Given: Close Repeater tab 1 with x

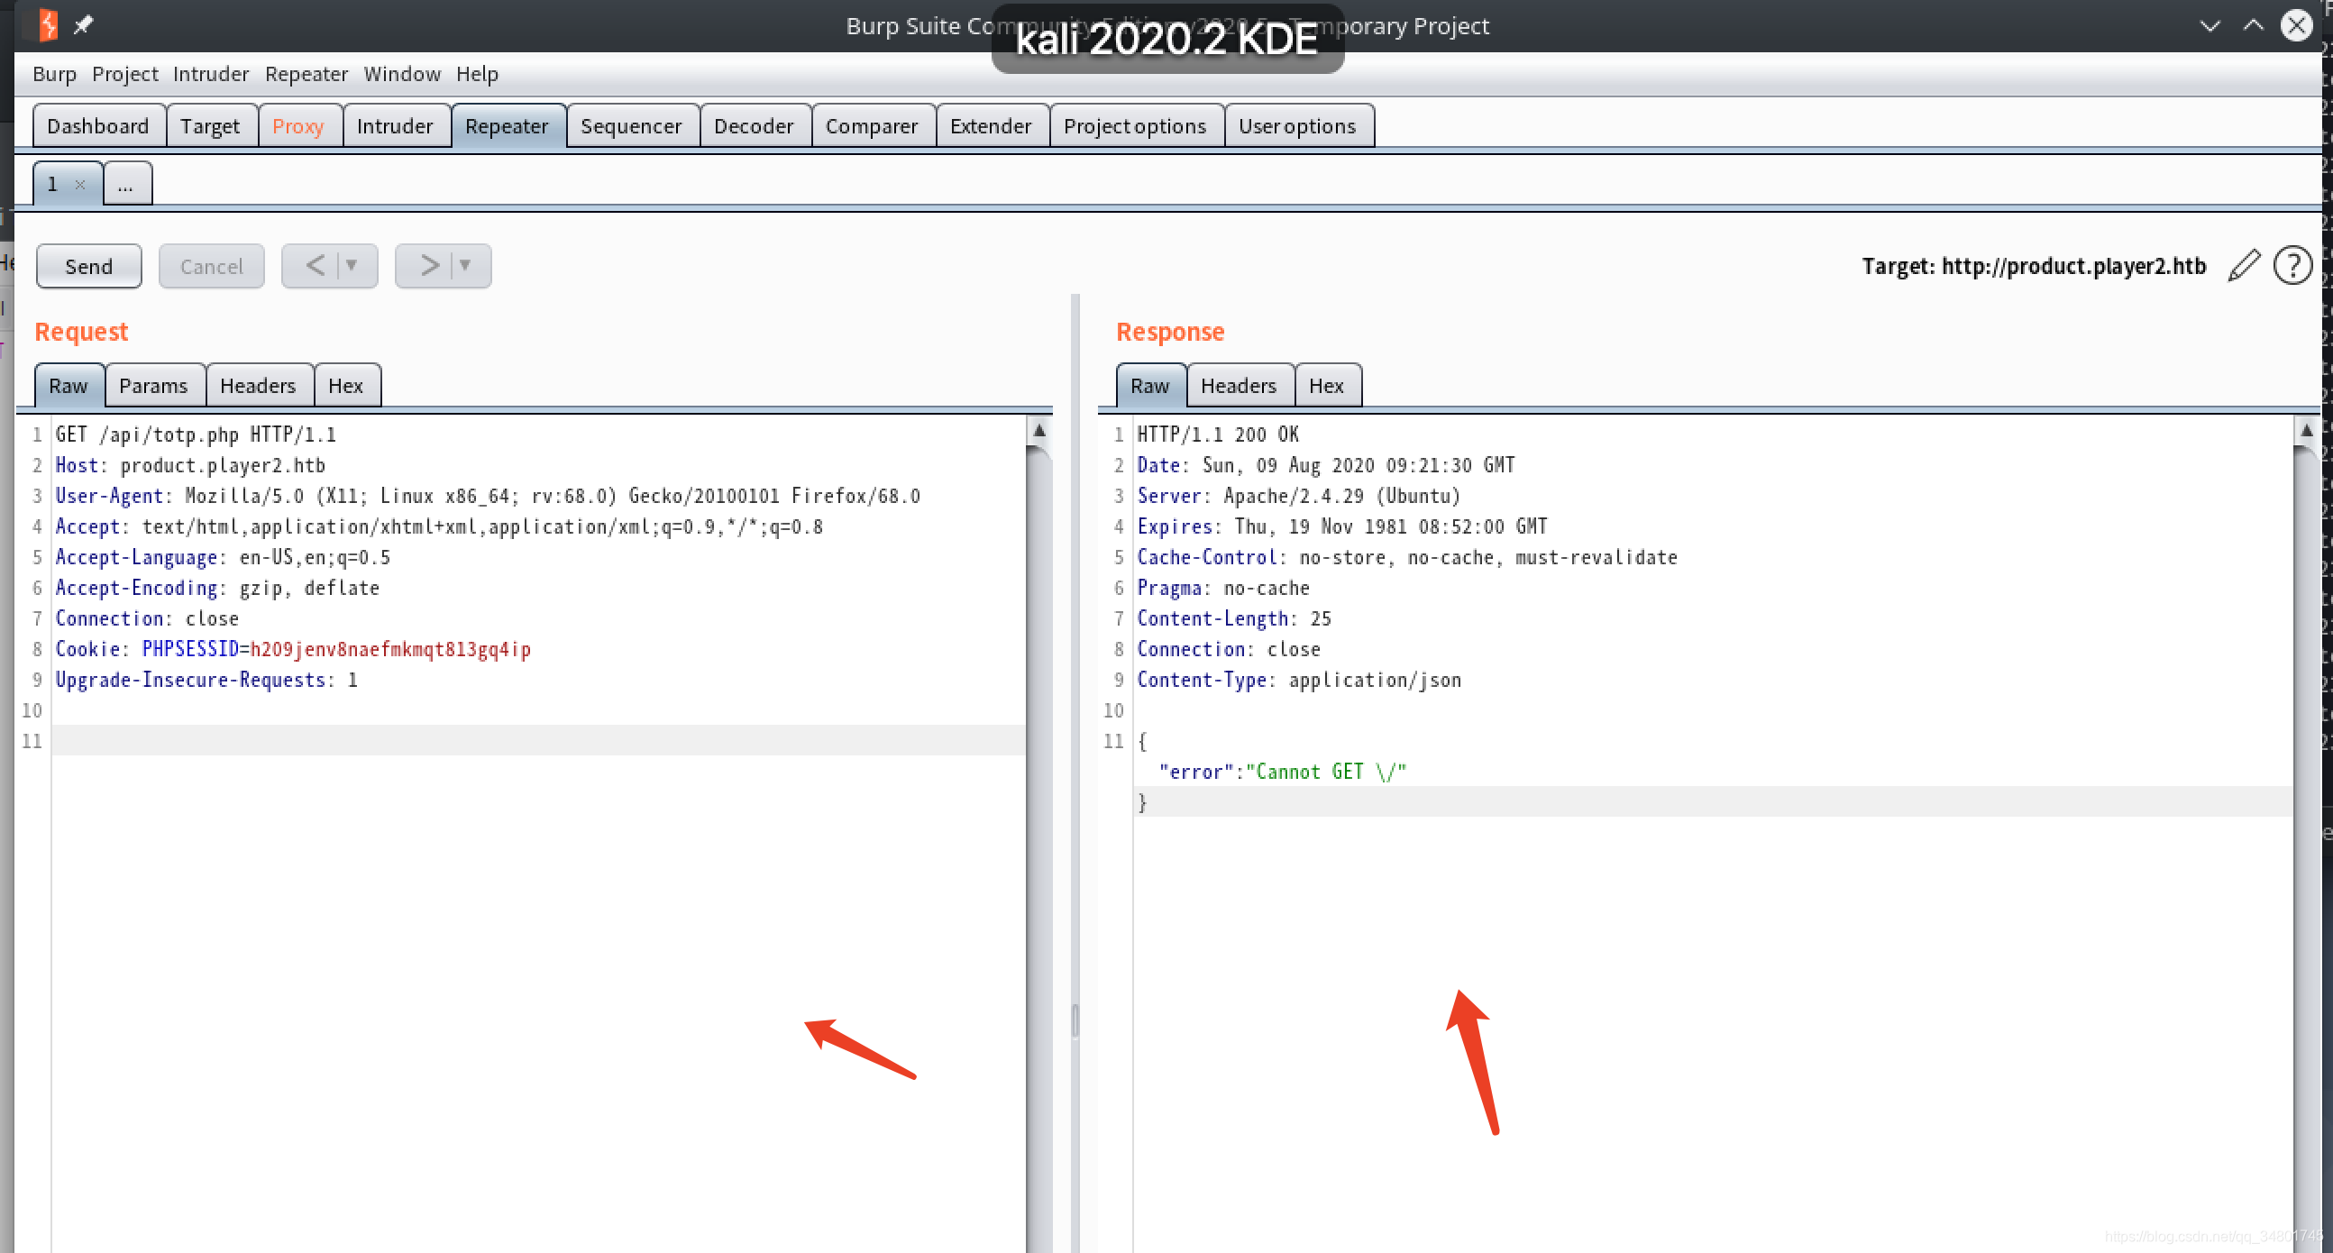Looking at the screenshot, I should point(80,185).
